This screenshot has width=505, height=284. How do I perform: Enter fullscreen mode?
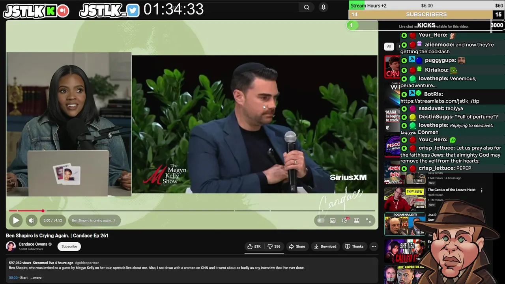[368, 220]
